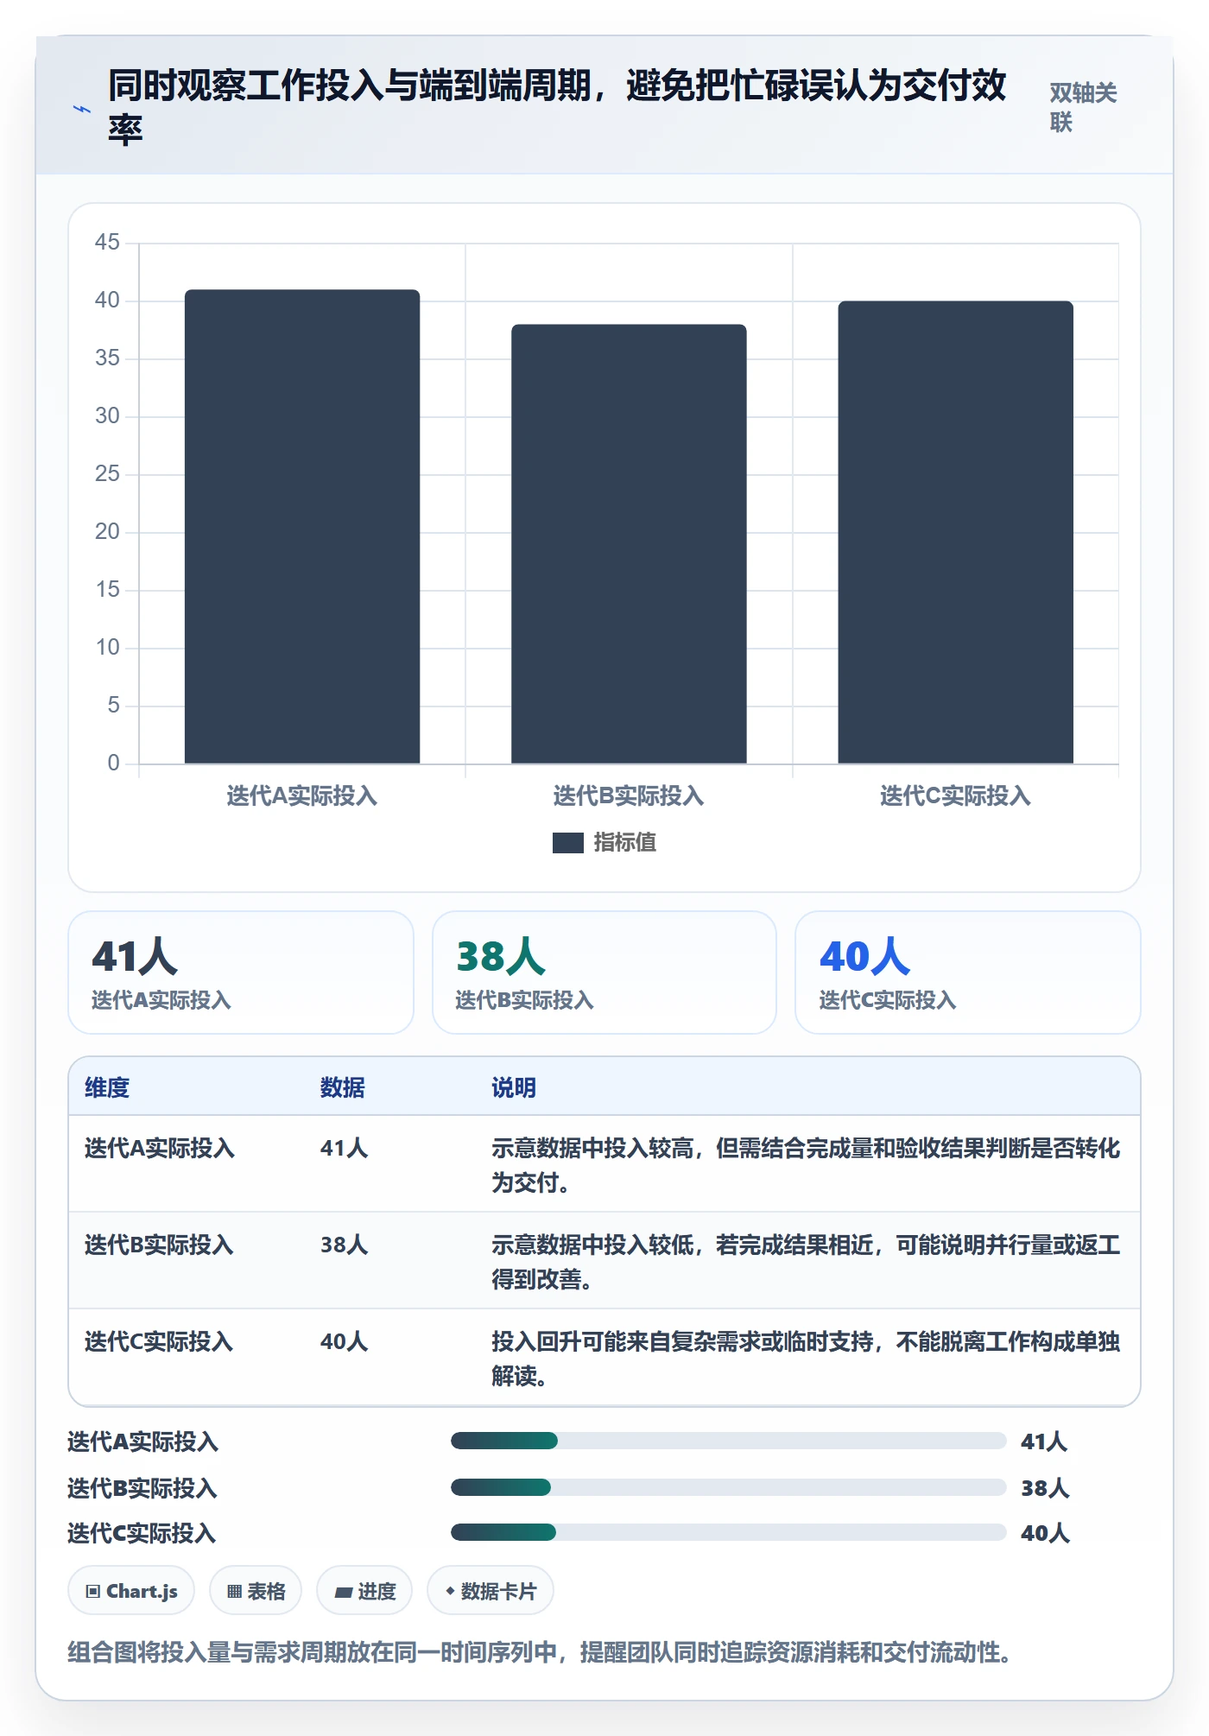This screenshot has width=1209, height=1736.
Task: Click the 数据 column header
Action: [x=343, y=1087]
